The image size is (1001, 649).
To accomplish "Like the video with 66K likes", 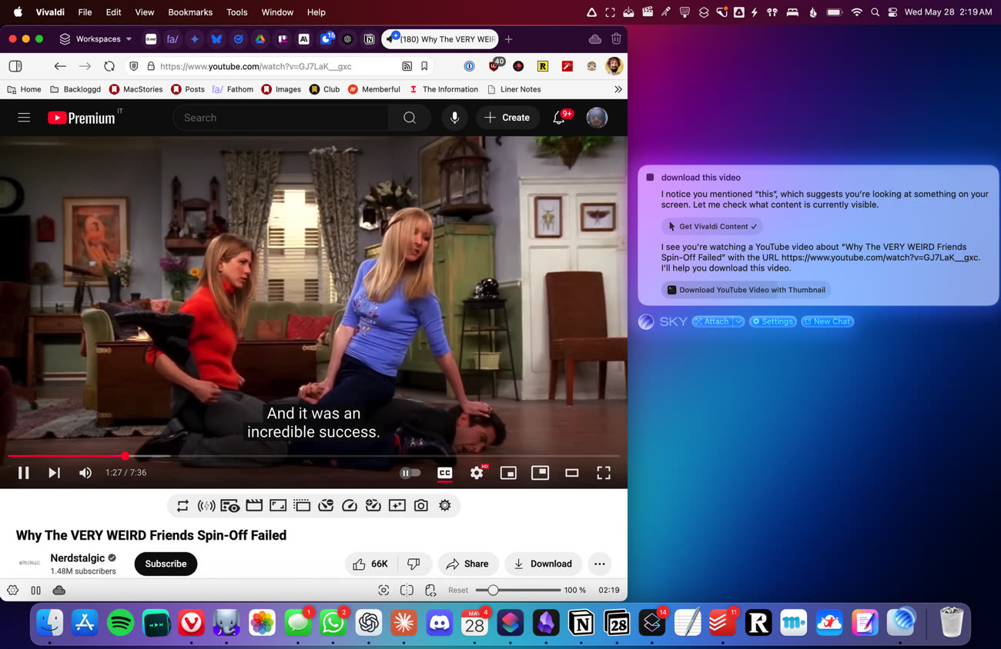I will coord(371,564).
